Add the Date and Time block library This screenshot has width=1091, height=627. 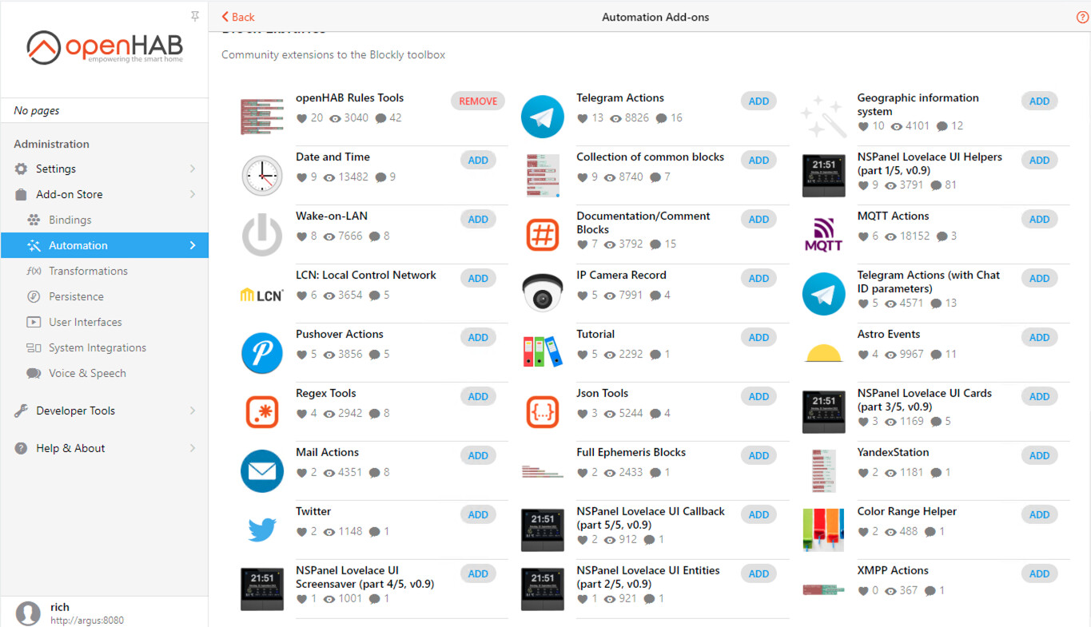click(x=478, y=161)
